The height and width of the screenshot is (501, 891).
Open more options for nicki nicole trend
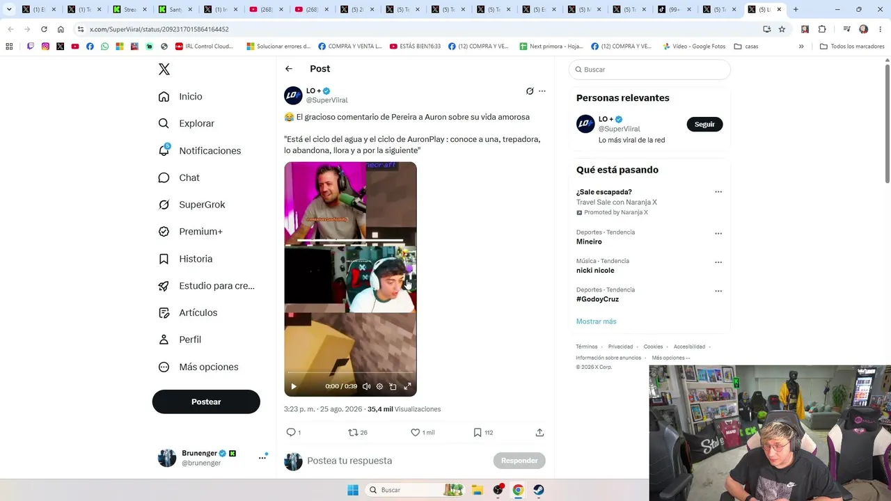pyautogui.click(x=718, y=262)
